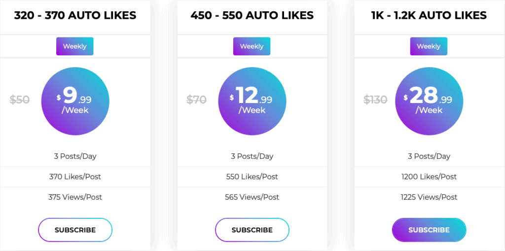Image resolution: width=505 pixels, height=251 pixels.
Task: Click the 375 Views/Post feature row
Action: pyautogui.click(x=75, y=197)
